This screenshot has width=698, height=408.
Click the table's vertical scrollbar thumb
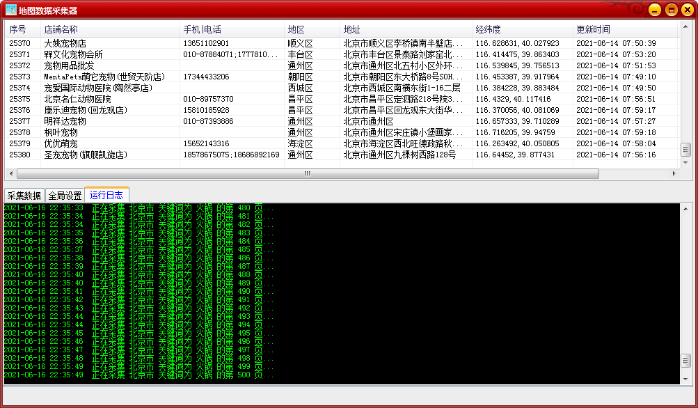(x=685, y=150)
